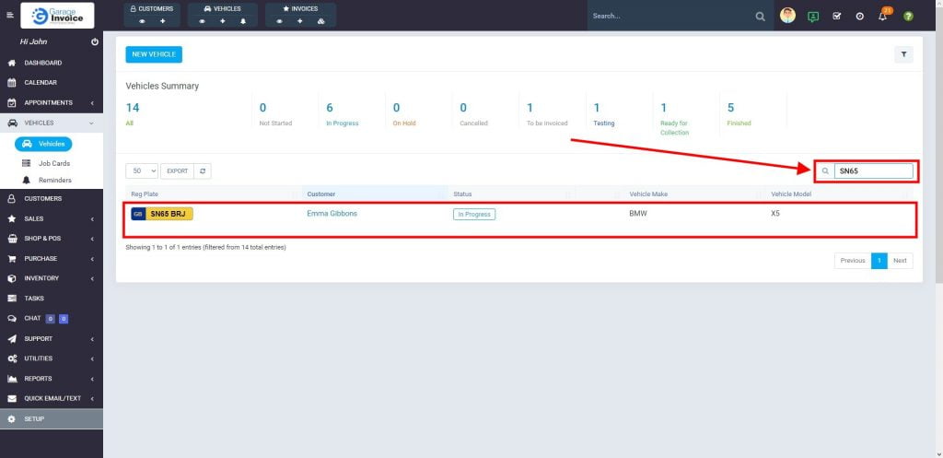Go to Dashboard in the sidebar

[x=42, y=63]
